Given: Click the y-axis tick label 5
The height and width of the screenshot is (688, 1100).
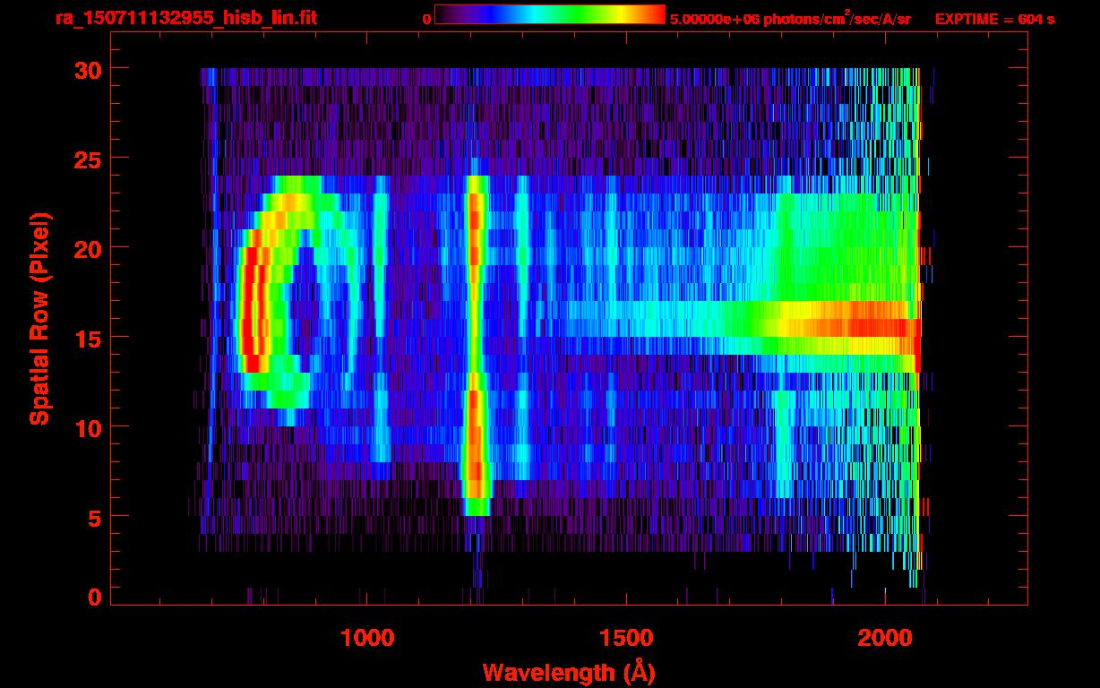Looking at the screenshot, I should 93,517.
